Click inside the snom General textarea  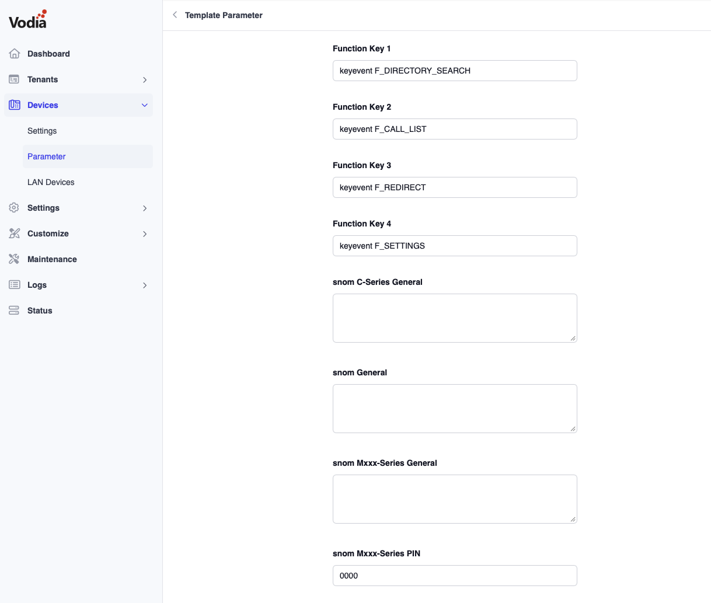pyautogui.click(x=455, y=409)
